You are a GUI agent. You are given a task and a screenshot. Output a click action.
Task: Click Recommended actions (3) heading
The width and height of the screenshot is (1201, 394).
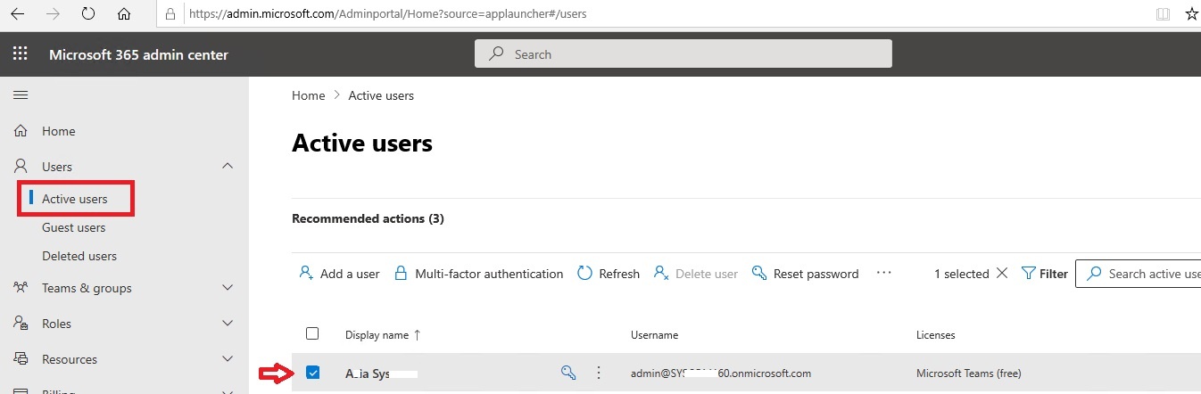368,218
